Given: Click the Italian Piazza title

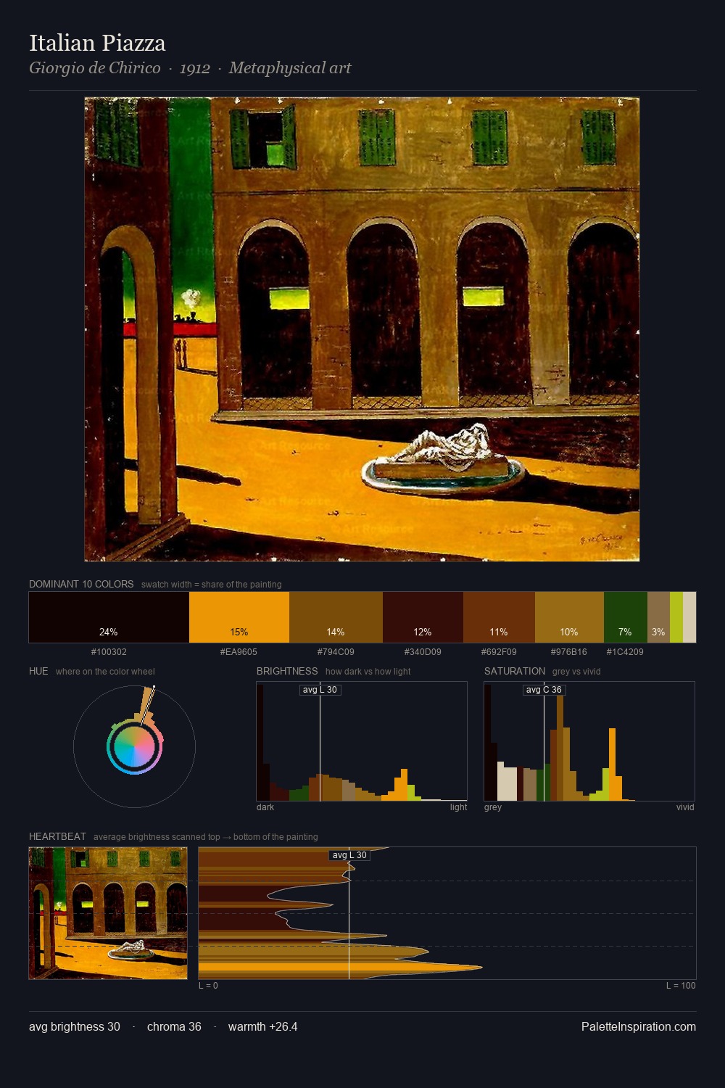Looking at the screenshot, I should [97, 43].
